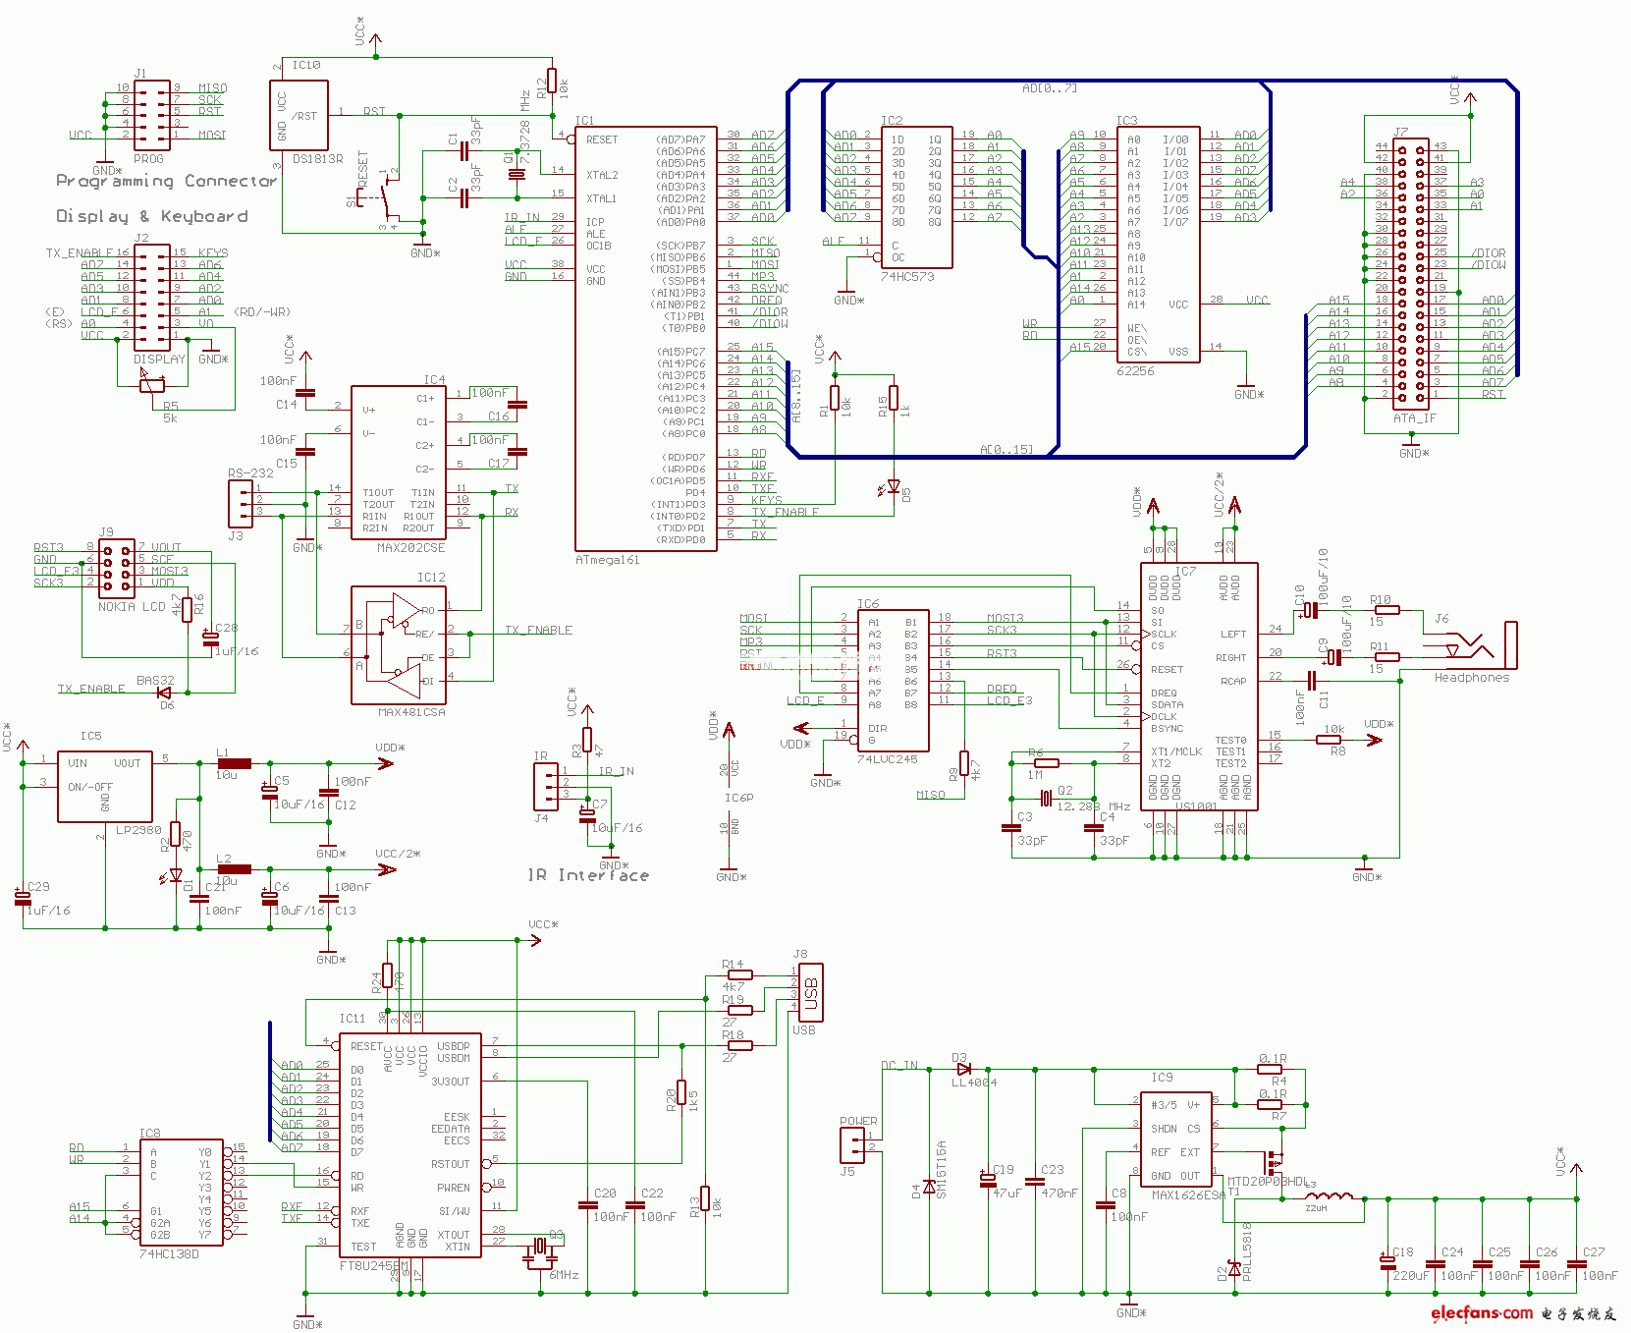Open the IR Interface section label
The height and width of the screenshot is (1333, 1631).
587,874
